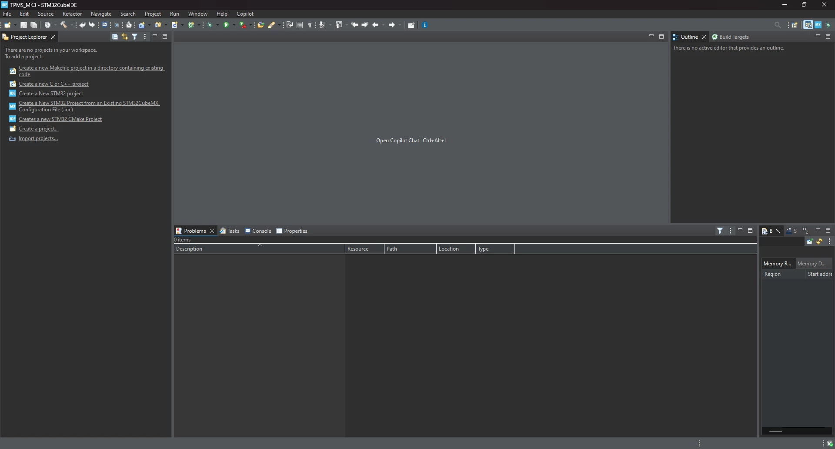Click the Debug bug icon in the toolbar
The height and width of the screenshot is (449, 835).
click(210, 25)
